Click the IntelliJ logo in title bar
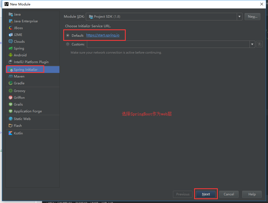Screen dimensions: 268x203 click(x=7, y=4)
